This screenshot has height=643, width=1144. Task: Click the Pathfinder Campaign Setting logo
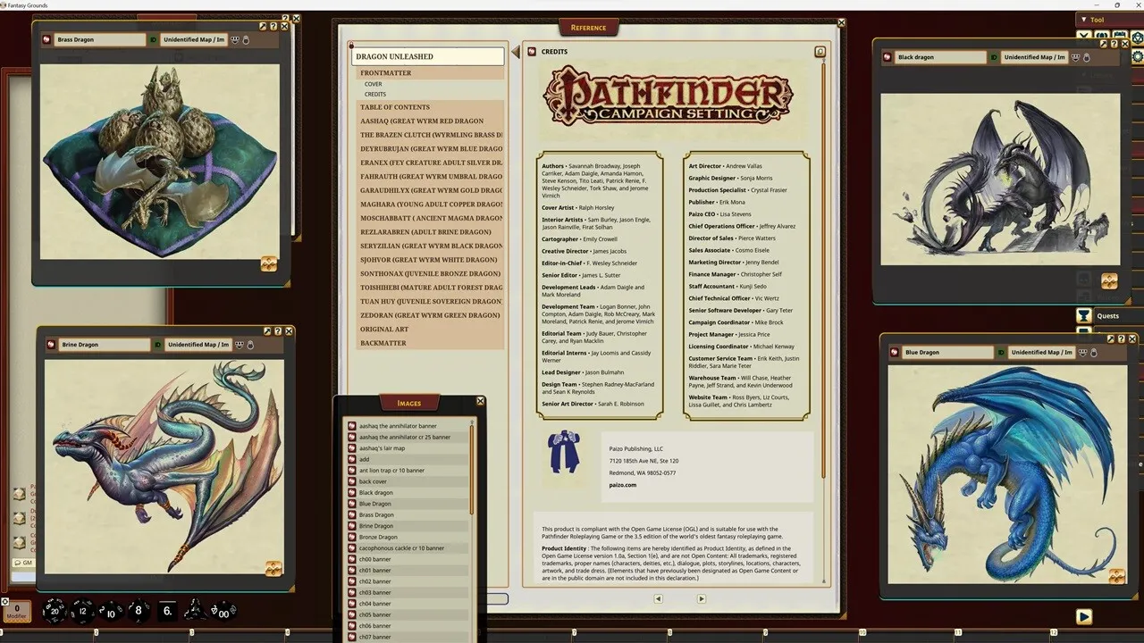pyautogui.click(x=669, y=96)
